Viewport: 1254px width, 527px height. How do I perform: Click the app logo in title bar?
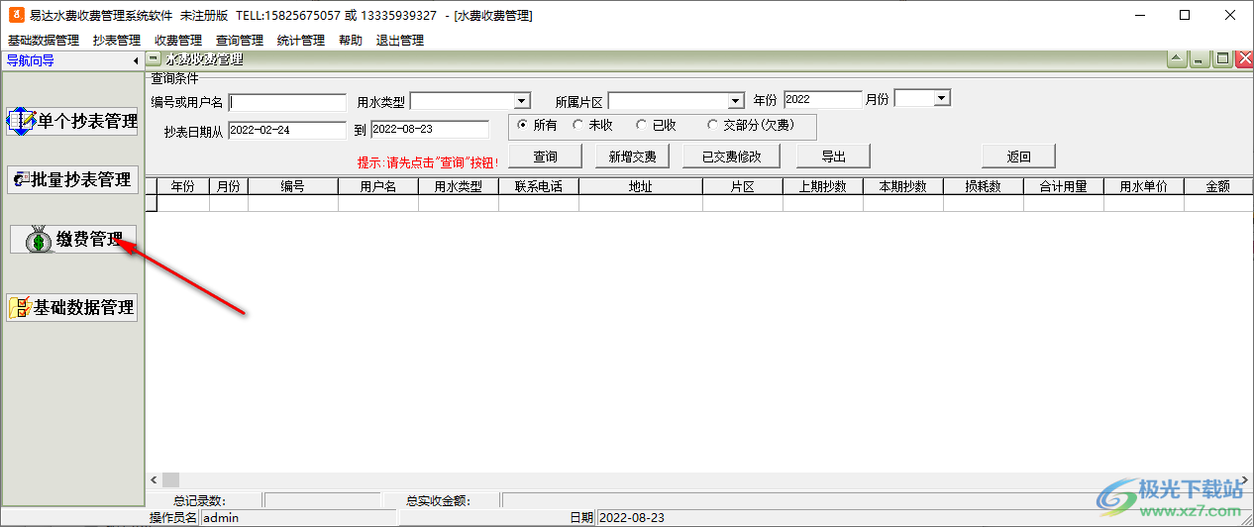pos(15,15)
